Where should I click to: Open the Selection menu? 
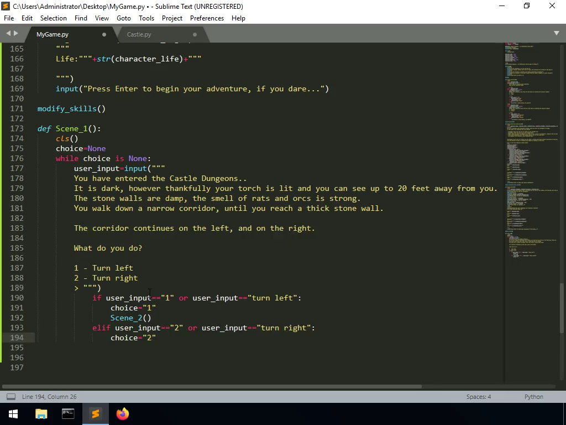(54, 18)
